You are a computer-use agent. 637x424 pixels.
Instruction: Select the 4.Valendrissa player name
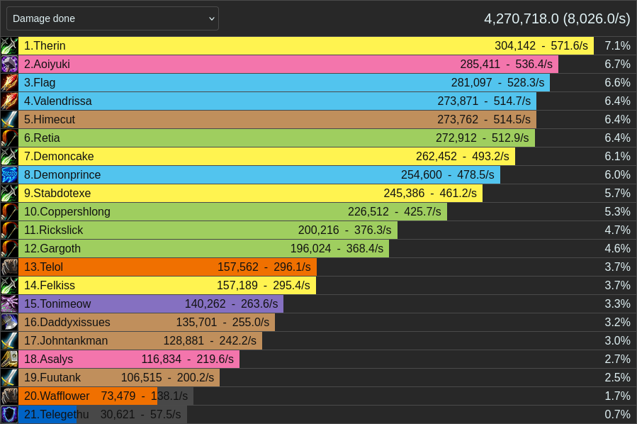[57, 101]
